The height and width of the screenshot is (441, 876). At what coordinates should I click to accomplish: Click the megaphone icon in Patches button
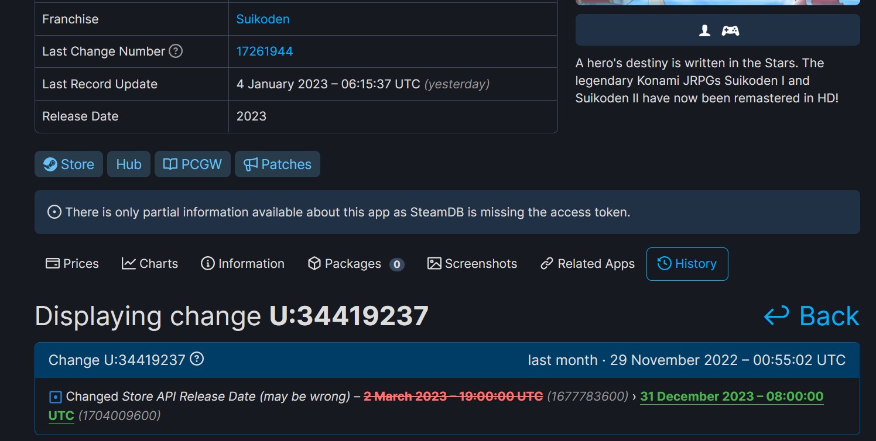(251, 164)
